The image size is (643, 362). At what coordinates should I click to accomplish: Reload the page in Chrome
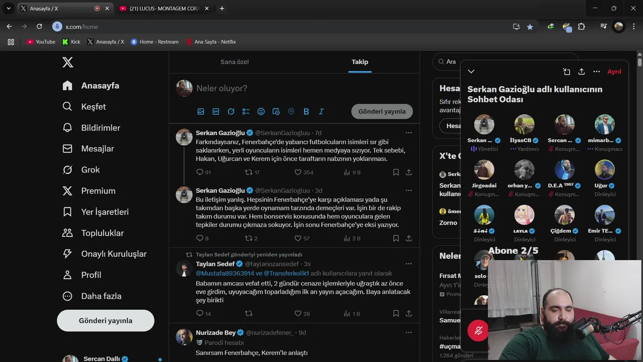tap(39, 27)
